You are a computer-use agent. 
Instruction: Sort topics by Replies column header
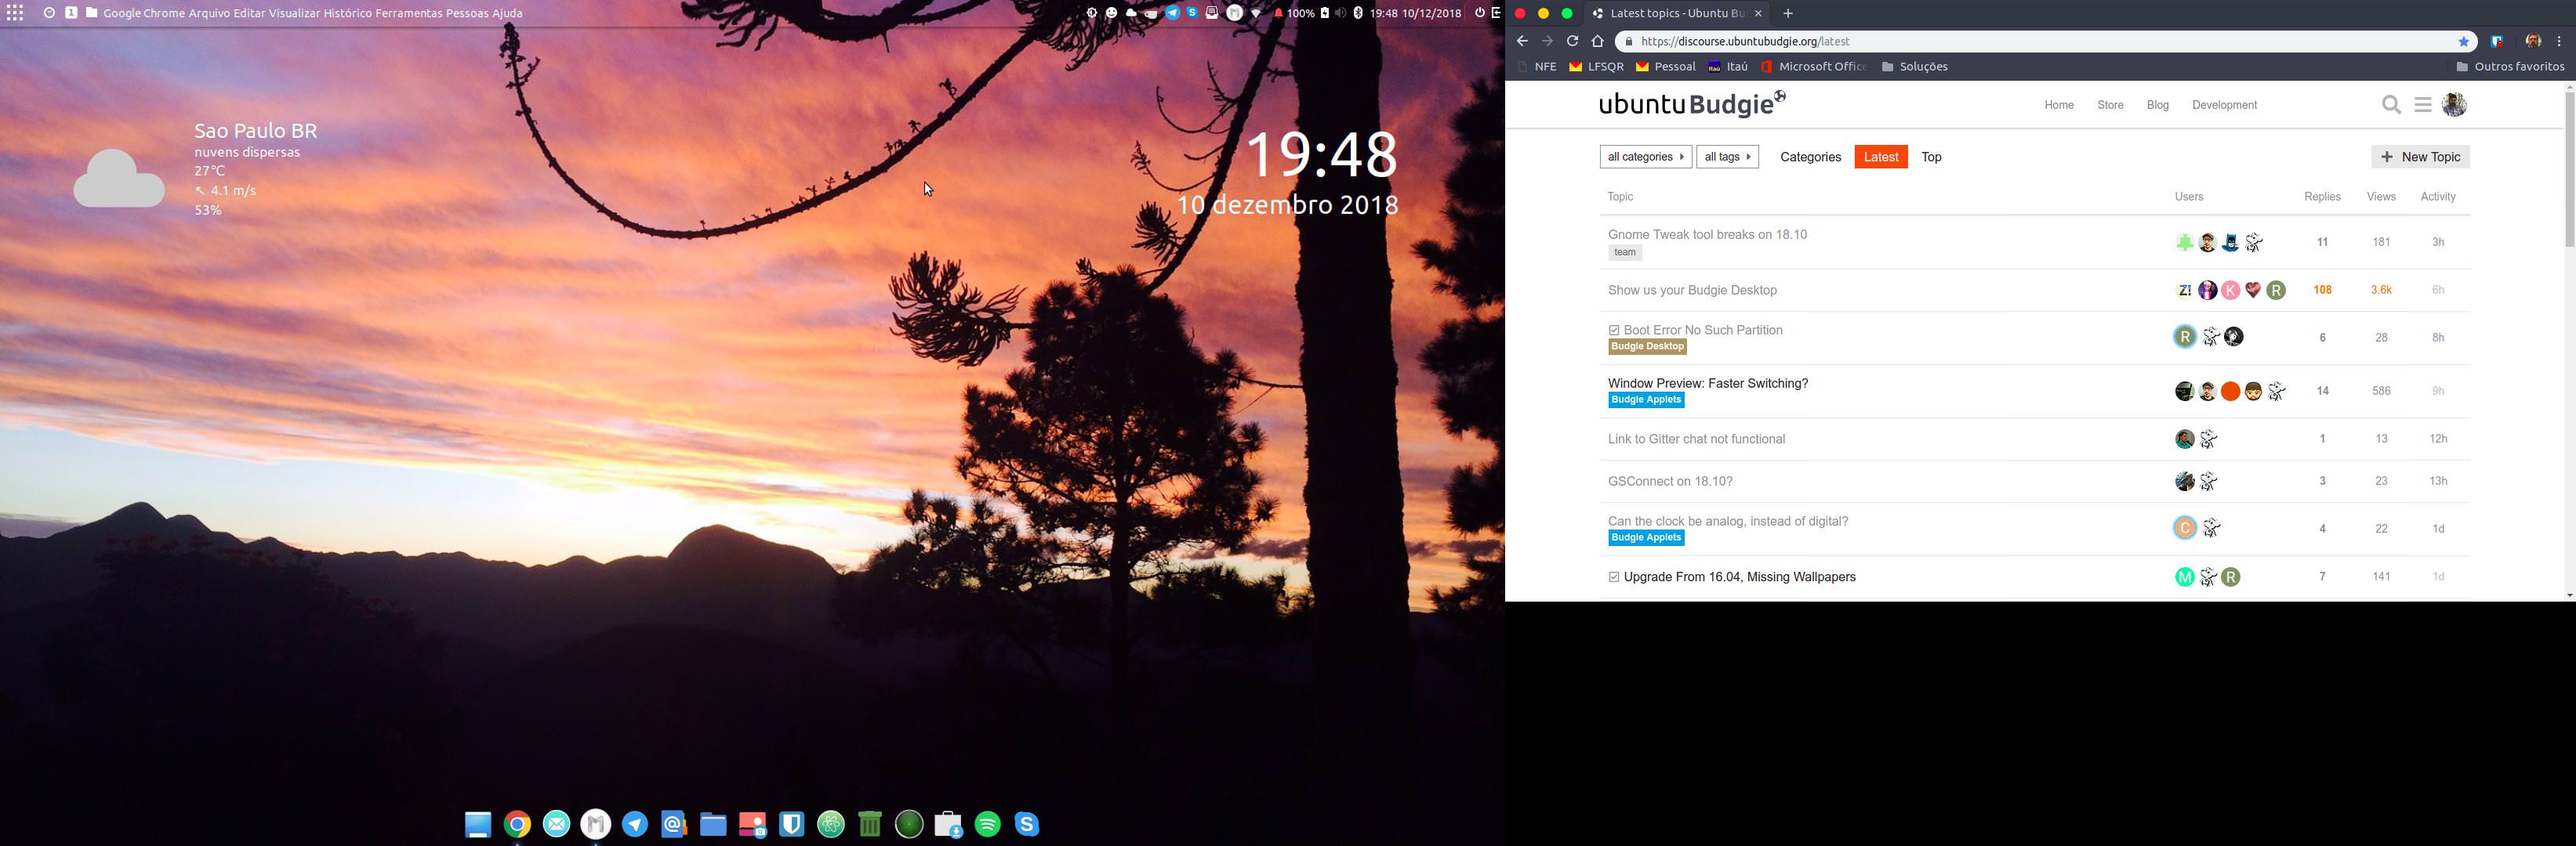(x=2322, y=197)
